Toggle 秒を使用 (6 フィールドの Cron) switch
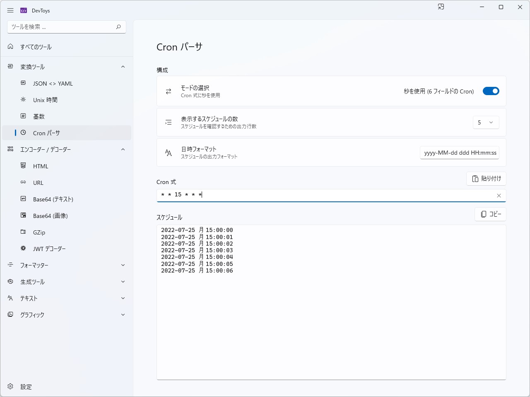Screen dimensions: 530x397 click(x=491, y=91)
